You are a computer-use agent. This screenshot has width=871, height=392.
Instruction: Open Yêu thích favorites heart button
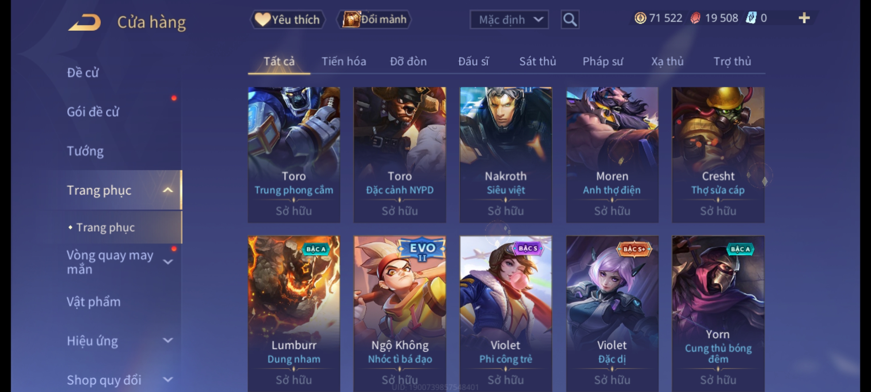[287, 20]
